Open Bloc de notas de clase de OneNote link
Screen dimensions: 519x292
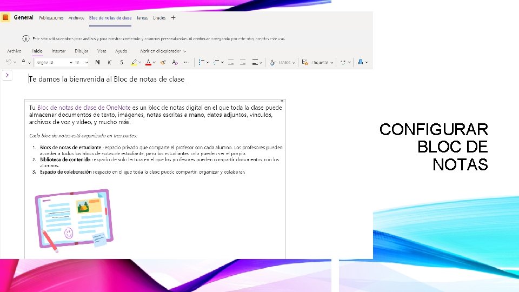tap(84, 108)
